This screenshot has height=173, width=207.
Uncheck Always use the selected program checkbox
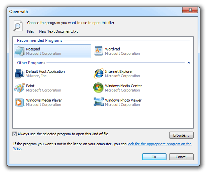[14, 134]
